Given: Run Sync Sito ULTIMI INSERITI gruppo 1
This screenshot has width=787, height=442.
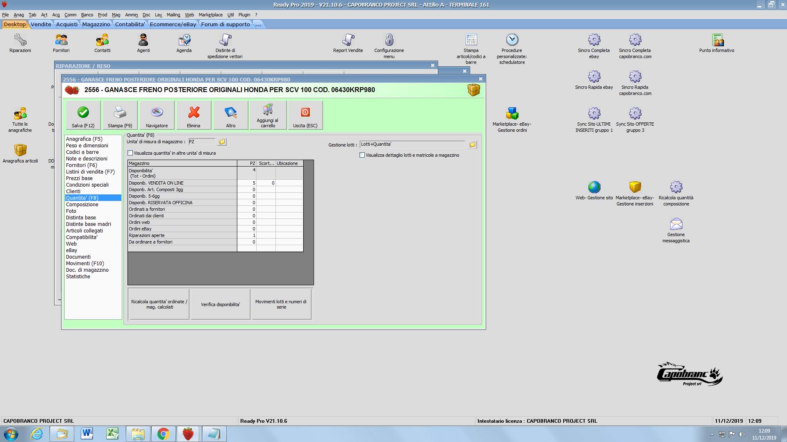Looking at the screenshot, I should tap(594, 120).
